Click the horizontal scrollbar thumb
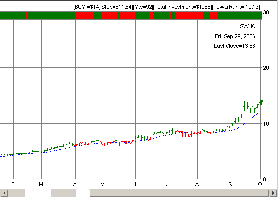278x197 pixels. coord(179,193)
